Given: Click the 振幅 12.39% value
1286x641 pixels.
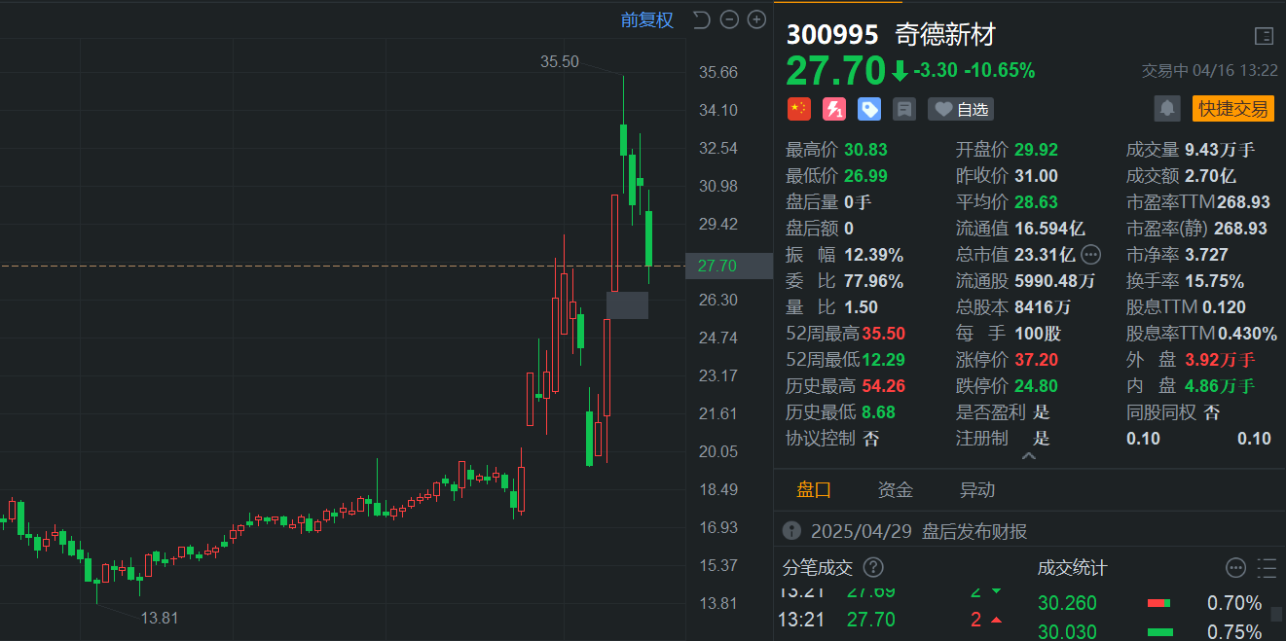Looking at the screenshot, I should (874, 255).
